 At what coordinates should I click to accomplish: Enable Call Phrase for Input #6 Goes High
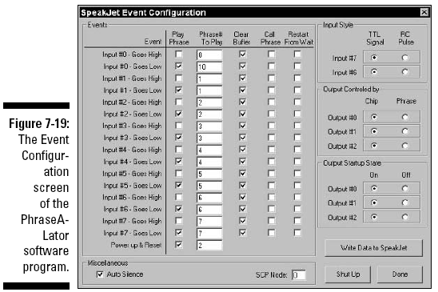[271, 197]
